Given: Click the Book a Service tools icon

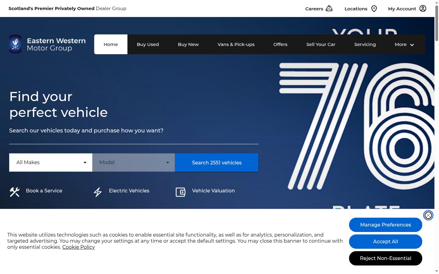Looking at the screenshot, I should [x=15, y=192].
